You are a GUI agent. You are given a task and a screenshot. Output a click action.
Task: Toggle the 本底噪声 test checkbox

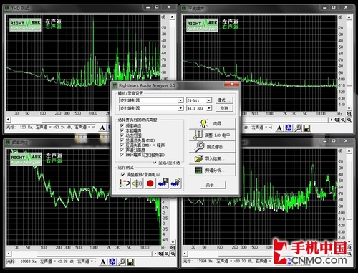pyautogui.click(x=122, y=130)
